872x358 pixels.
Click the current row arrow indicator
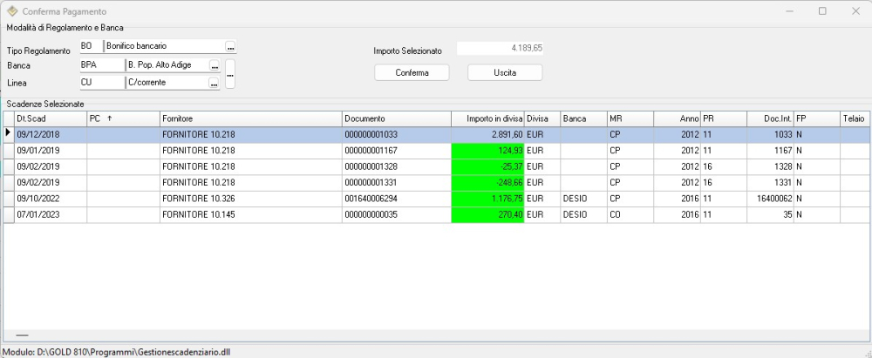click(x=8, y=134)
